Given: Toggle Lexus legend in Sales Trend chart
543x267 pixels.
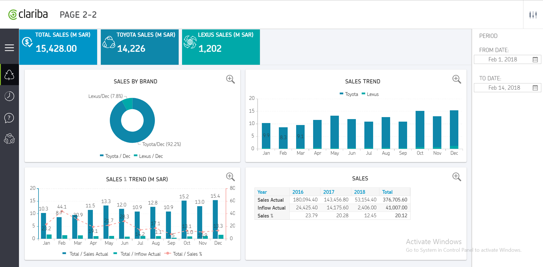Looking at the screenshot, I should tap(370, 94).
